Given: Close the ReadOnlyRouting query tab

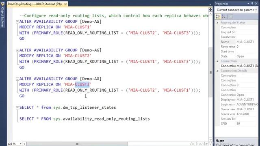Looking at the screenshot, I should pos(65,4).
